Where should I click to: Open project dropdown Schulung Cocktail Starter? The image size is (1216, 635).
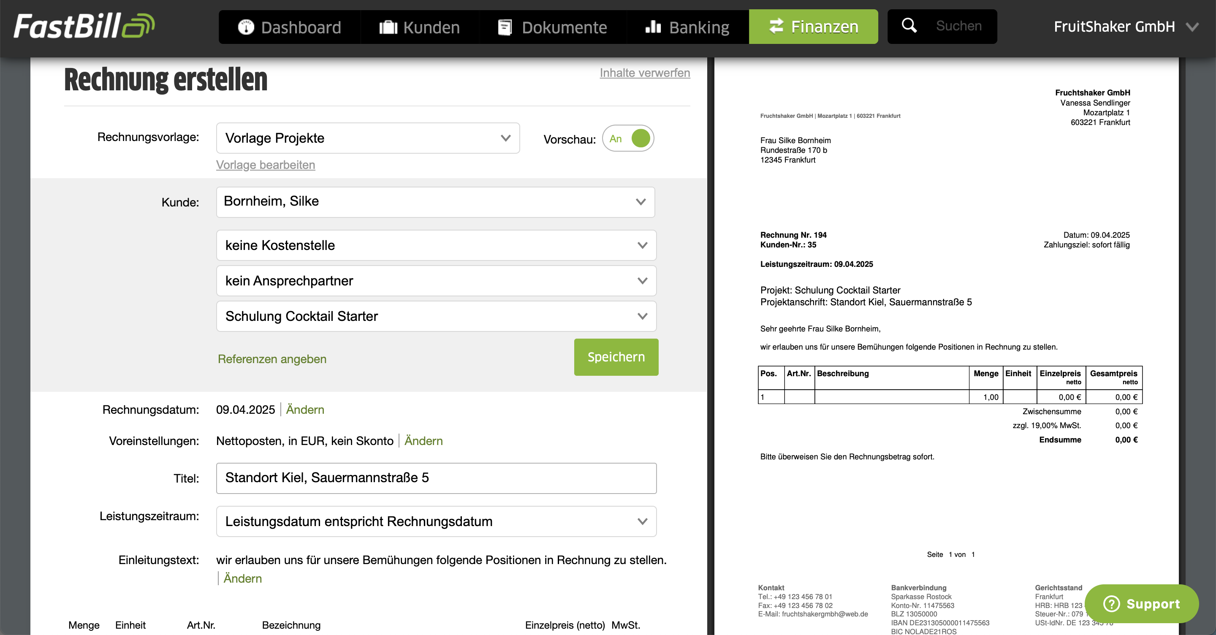[x=436, y=316]
